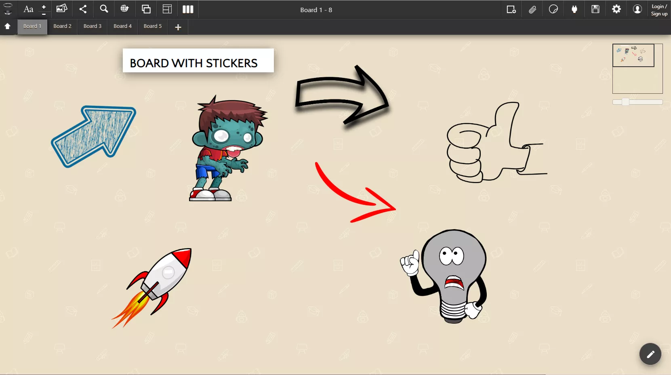Toggle the three-column layout view

[188, 9]
